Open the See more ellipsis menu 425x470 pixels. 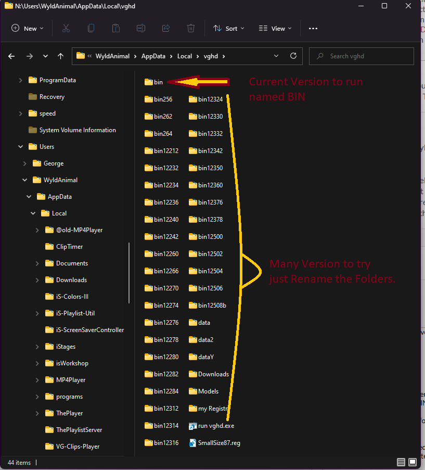(x=313, y=29)
